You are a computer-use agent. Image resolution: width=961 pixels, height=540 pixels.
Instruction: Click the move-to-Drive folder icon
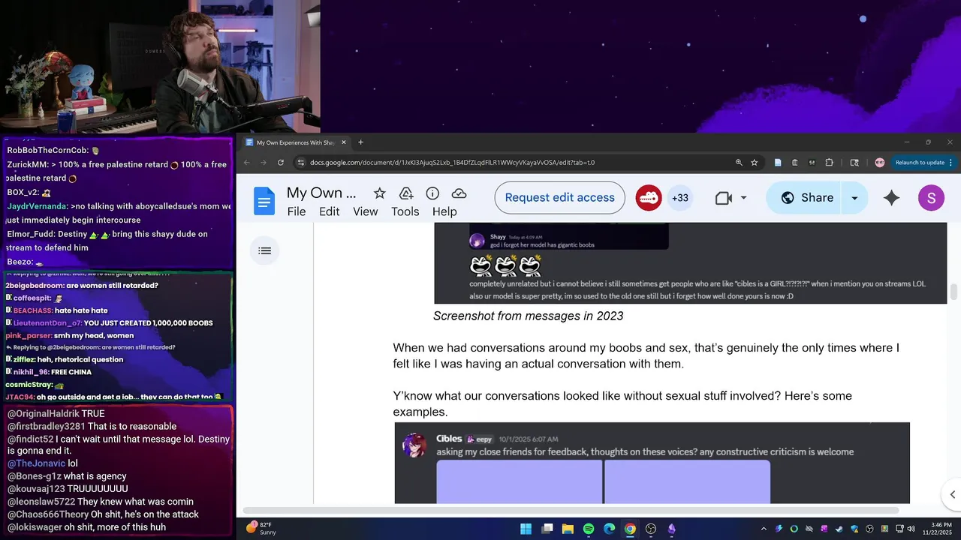[406, 193]
